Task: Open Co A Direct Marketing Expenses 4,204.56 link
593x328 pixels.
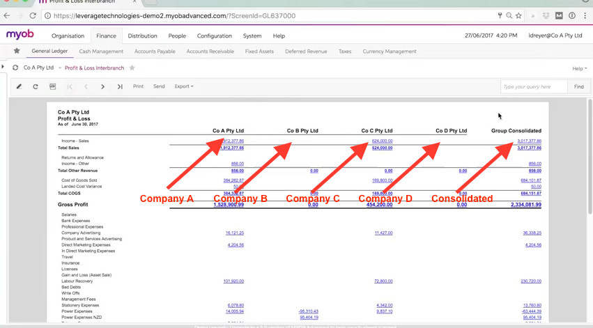Action: coord(236,245)
